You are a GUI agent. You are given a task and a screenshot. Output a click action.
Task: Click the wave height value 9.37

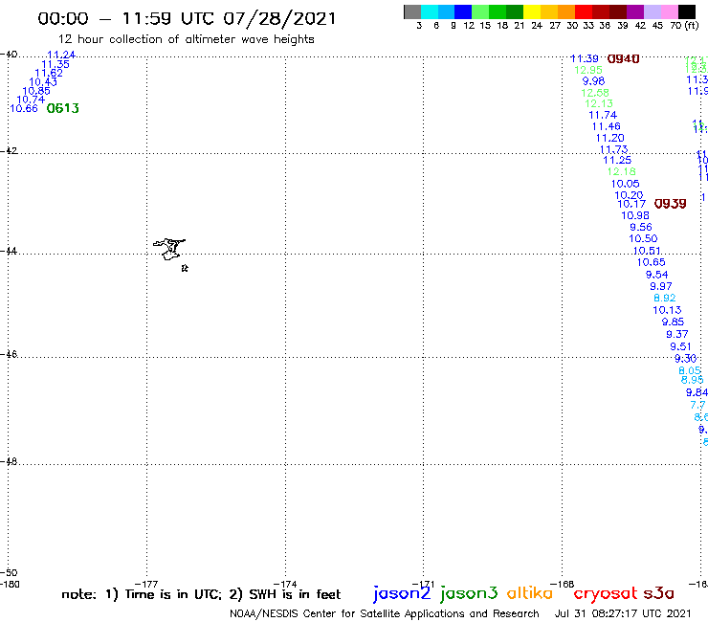point(677,334)
